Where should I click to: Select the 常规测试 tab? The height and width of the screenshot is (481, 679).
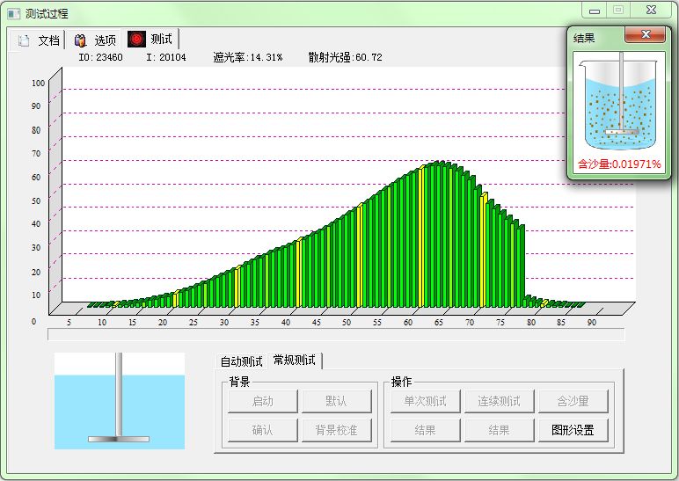(x=296, y=361)
